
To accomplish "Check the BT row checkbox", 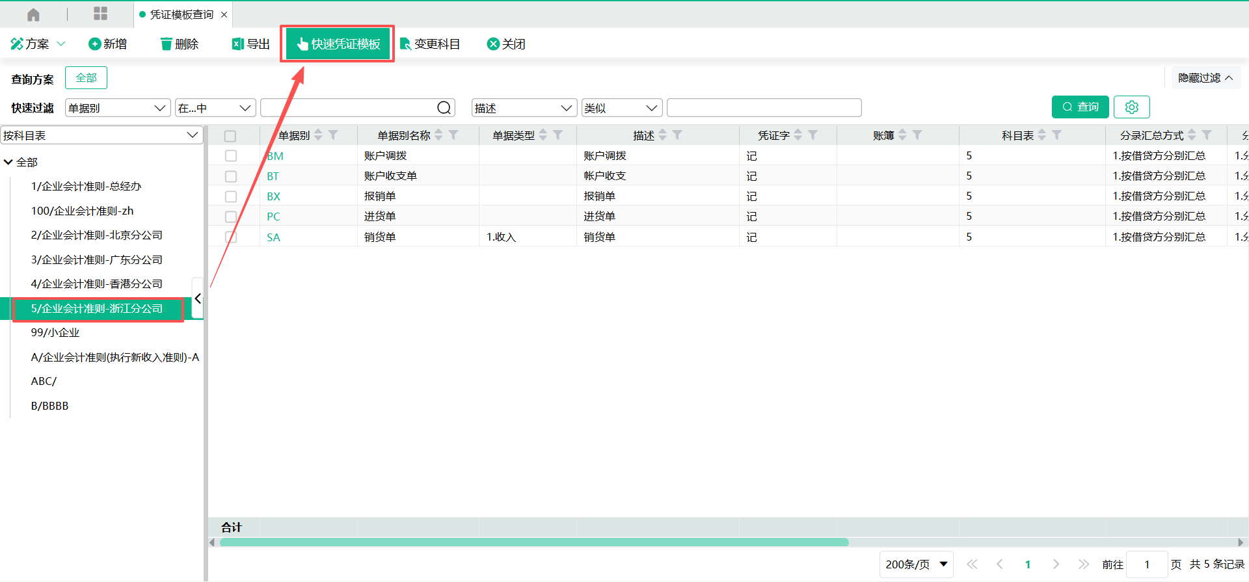I will pyautogui.click(x=231, y=176).
